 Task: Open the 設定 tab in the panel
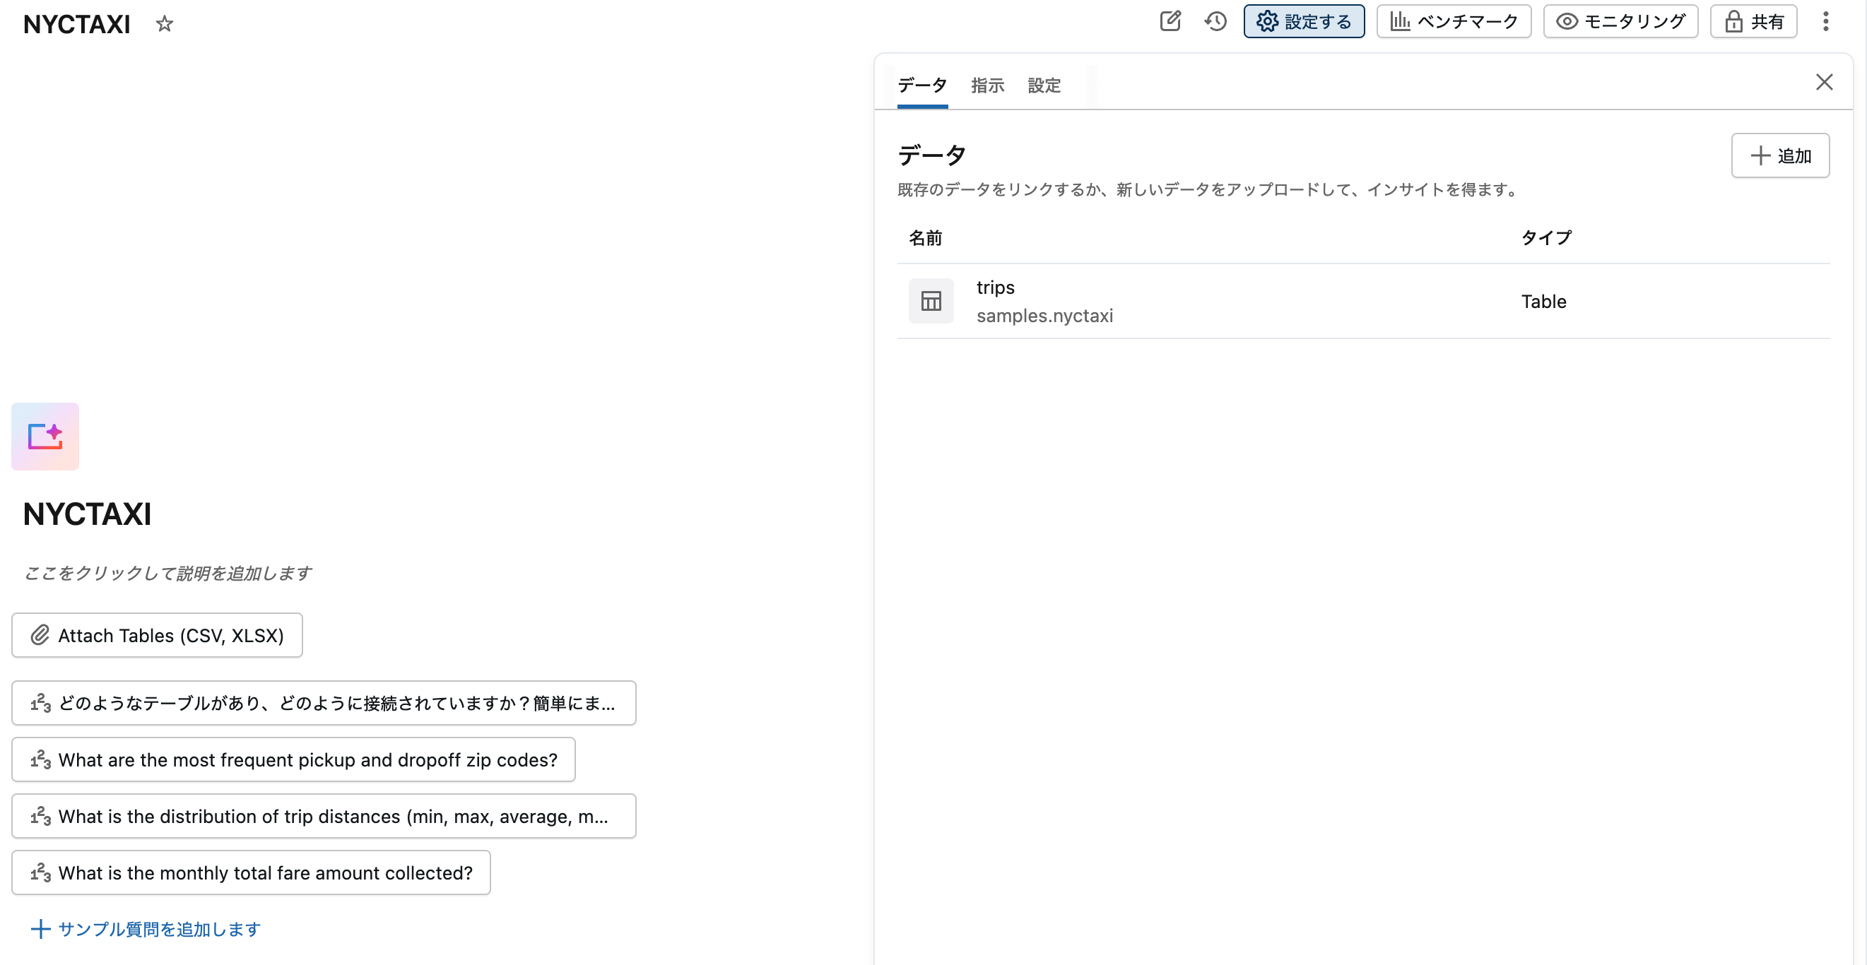(x=1044, y=85)
